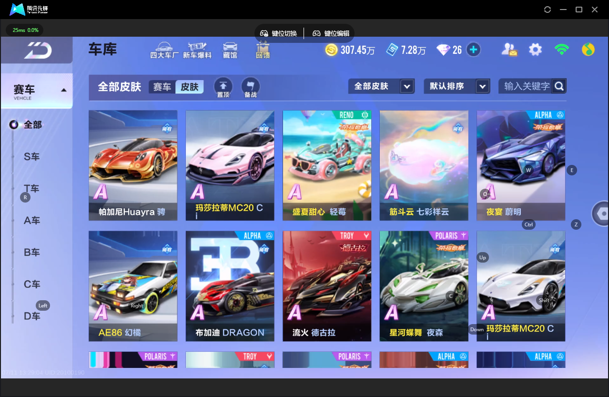Select B车 category in sidebar
609x397 pixels.
tap(31, 252)
